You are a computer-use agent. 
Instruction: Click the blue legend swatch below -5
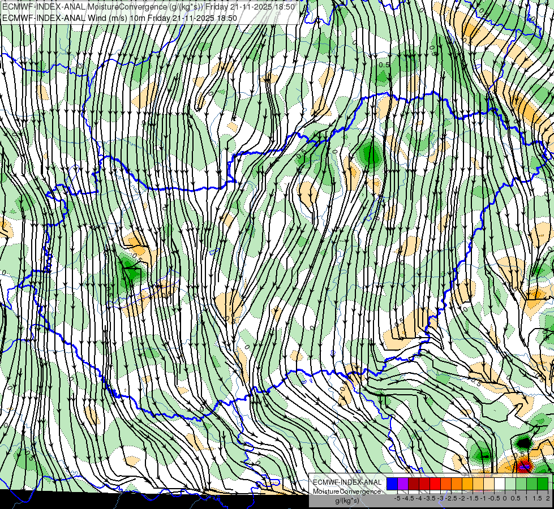392,484
